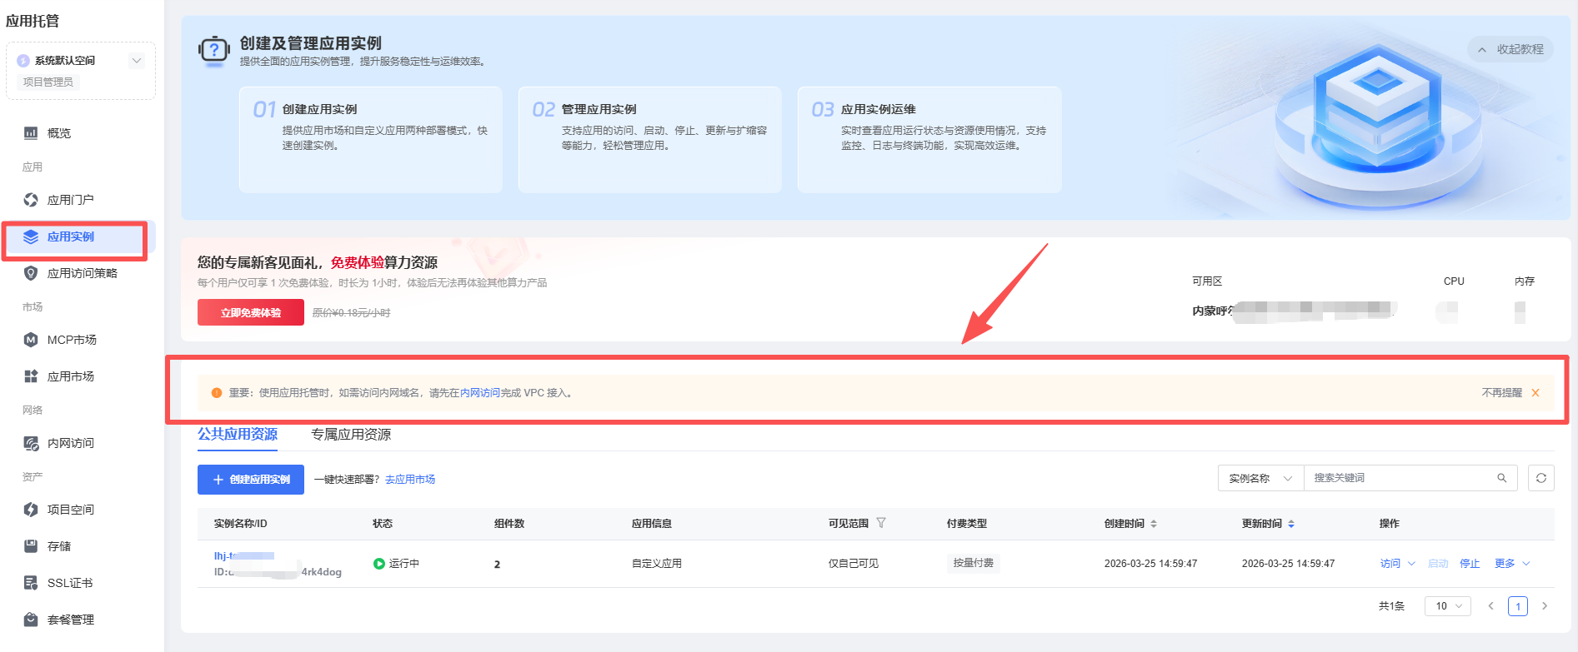Follow the 去应用市场 link
The width and height of the screenshot is (1578, 652).
point(410,480)
